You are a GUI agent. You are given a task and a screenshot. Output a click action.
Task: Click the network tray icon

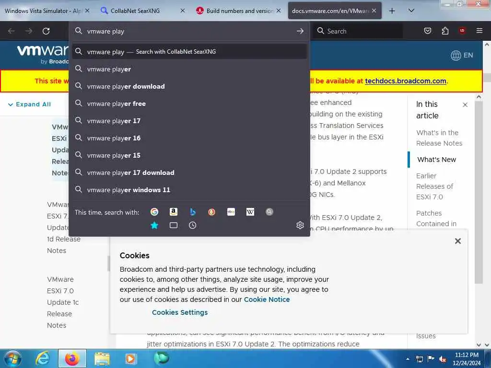(x=419, y=359)
